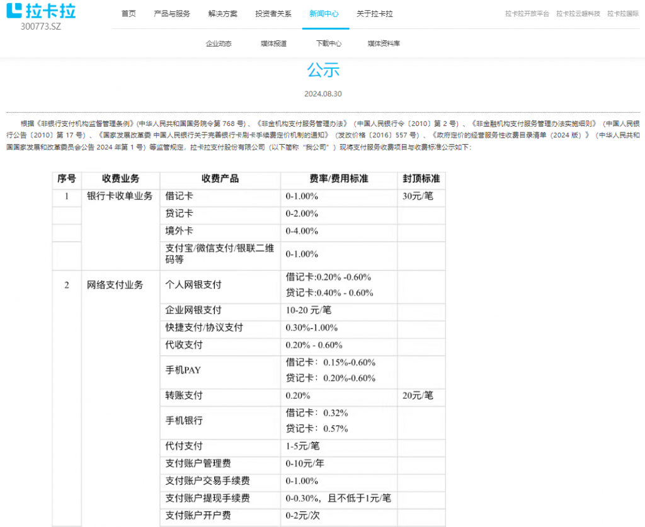The width and height of the screenshot is (645, 527).
Task: Click the 0.30%-1.00% rate value
Action: (312, 327)
